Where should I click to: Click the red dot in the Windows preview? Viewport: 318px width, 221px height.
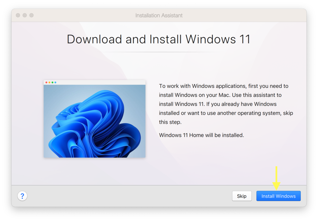[x=47, y=82]
